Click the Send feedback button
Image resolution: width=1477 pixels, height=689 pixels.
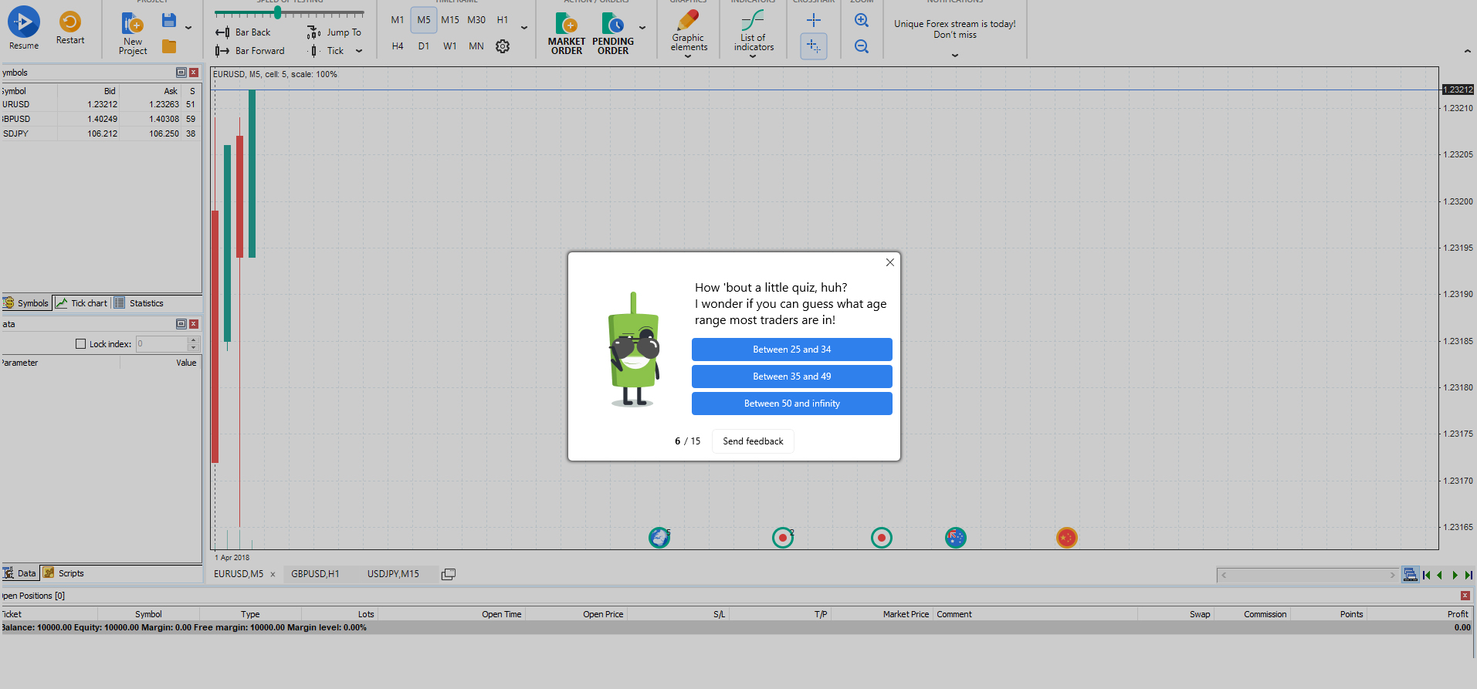753,441
